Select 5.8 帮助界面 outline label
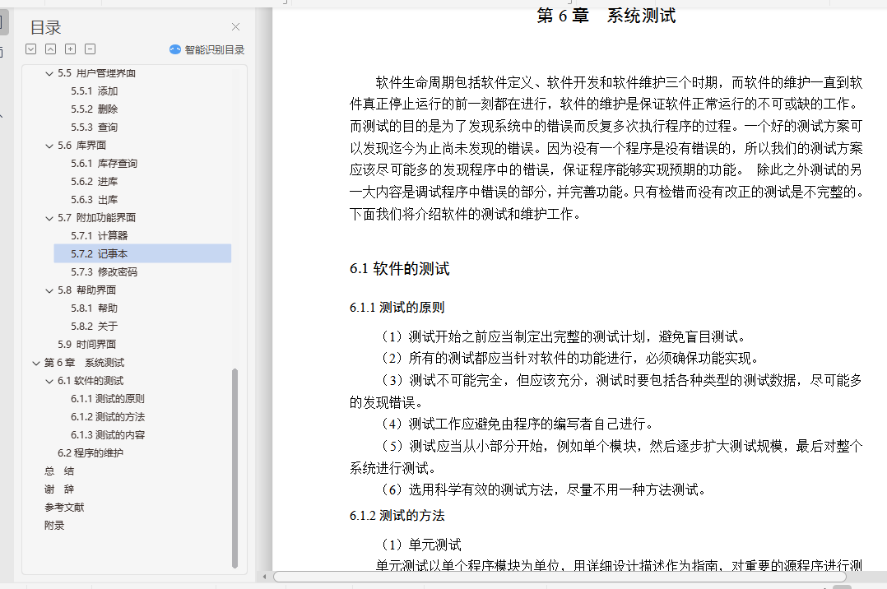 [86, 290]
